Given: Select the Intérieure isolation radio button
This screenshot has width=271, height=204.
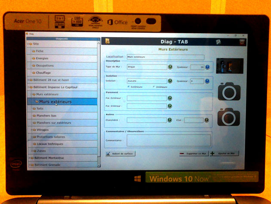Looking at the screenshot, I should (x=154, y=87).
